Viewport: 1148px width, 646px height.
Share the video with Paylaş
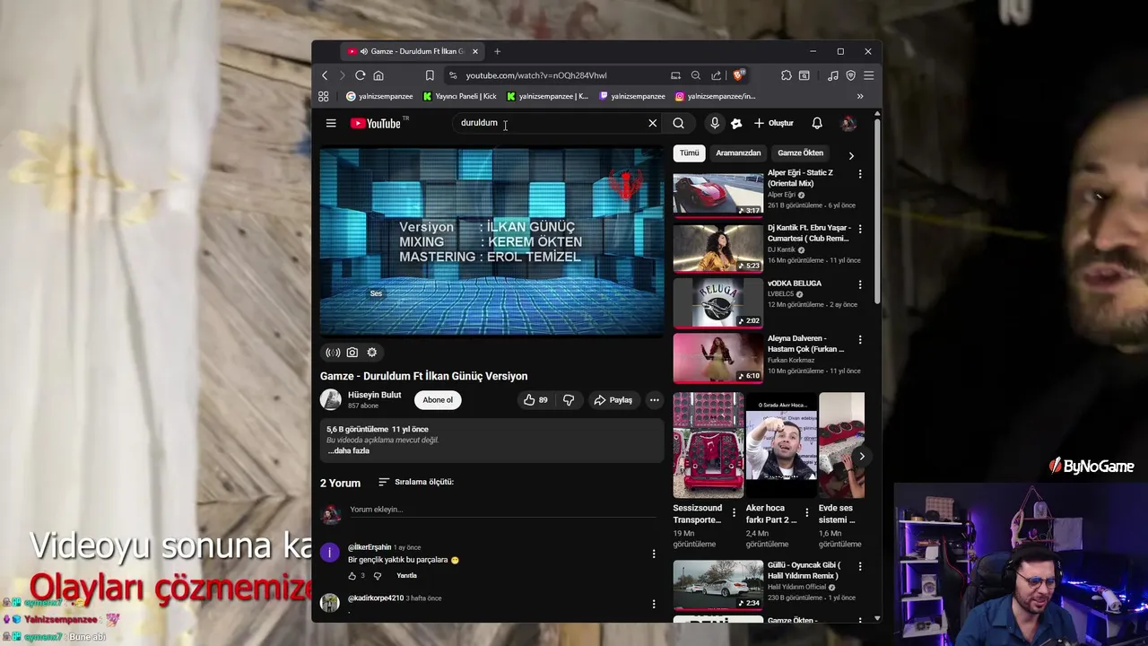(613, 400)
